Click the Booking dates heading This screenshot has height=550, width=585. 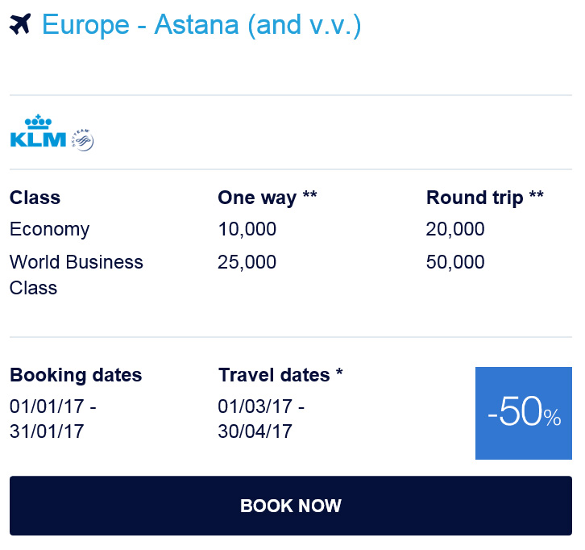76,375
